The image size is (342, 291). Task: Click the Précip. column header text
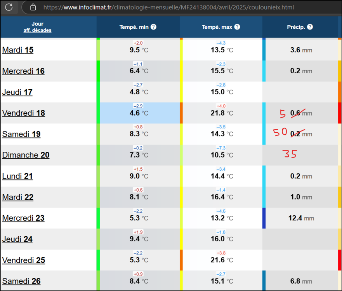296,27
